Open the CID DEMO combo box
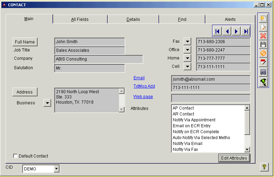This screenshot has height=177, width=274. (57, 169)
